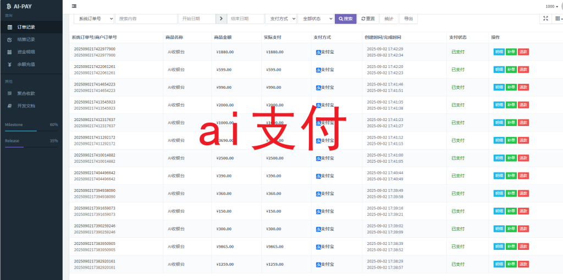Click the 结束日期 end date field
Image resolution: width=563 pixels, height=280 pixels.
[245, 19]
